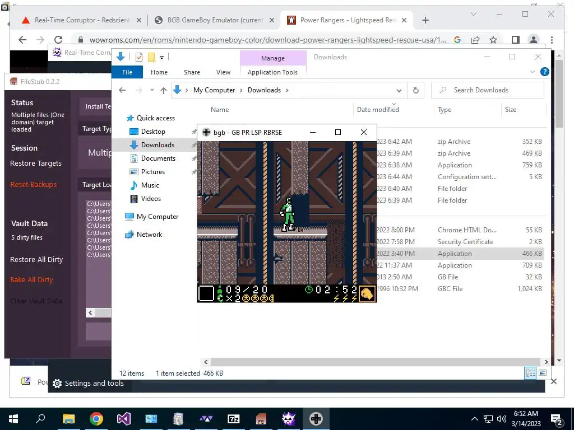The height and width of the screenshot is (430, 574).
Task: Click the Chrome back arrow
Action: tap(22, 40)
